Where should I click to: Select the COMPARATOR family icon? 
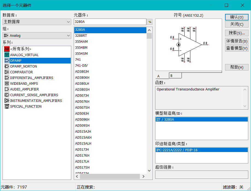7,72
